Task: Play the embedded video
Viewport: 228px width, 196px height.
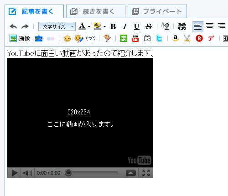Action: [x=15, y=173]
